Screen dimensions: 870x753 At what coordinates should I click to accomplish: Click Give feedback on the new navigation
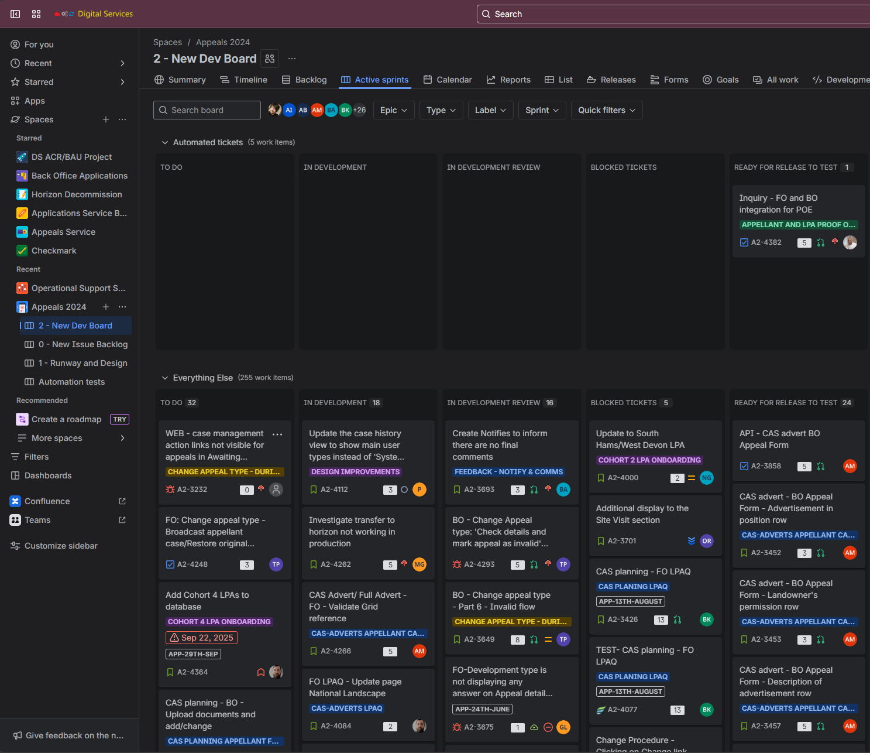(x=68, y=735)
